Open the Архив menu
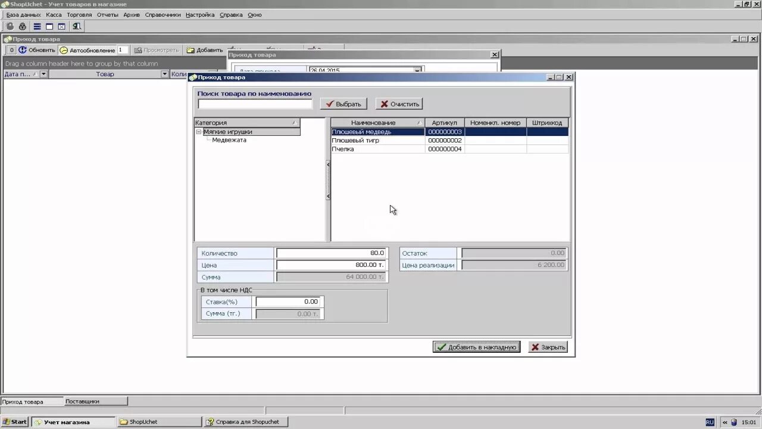This screenshot has height=429, width=762. point(132,15)
